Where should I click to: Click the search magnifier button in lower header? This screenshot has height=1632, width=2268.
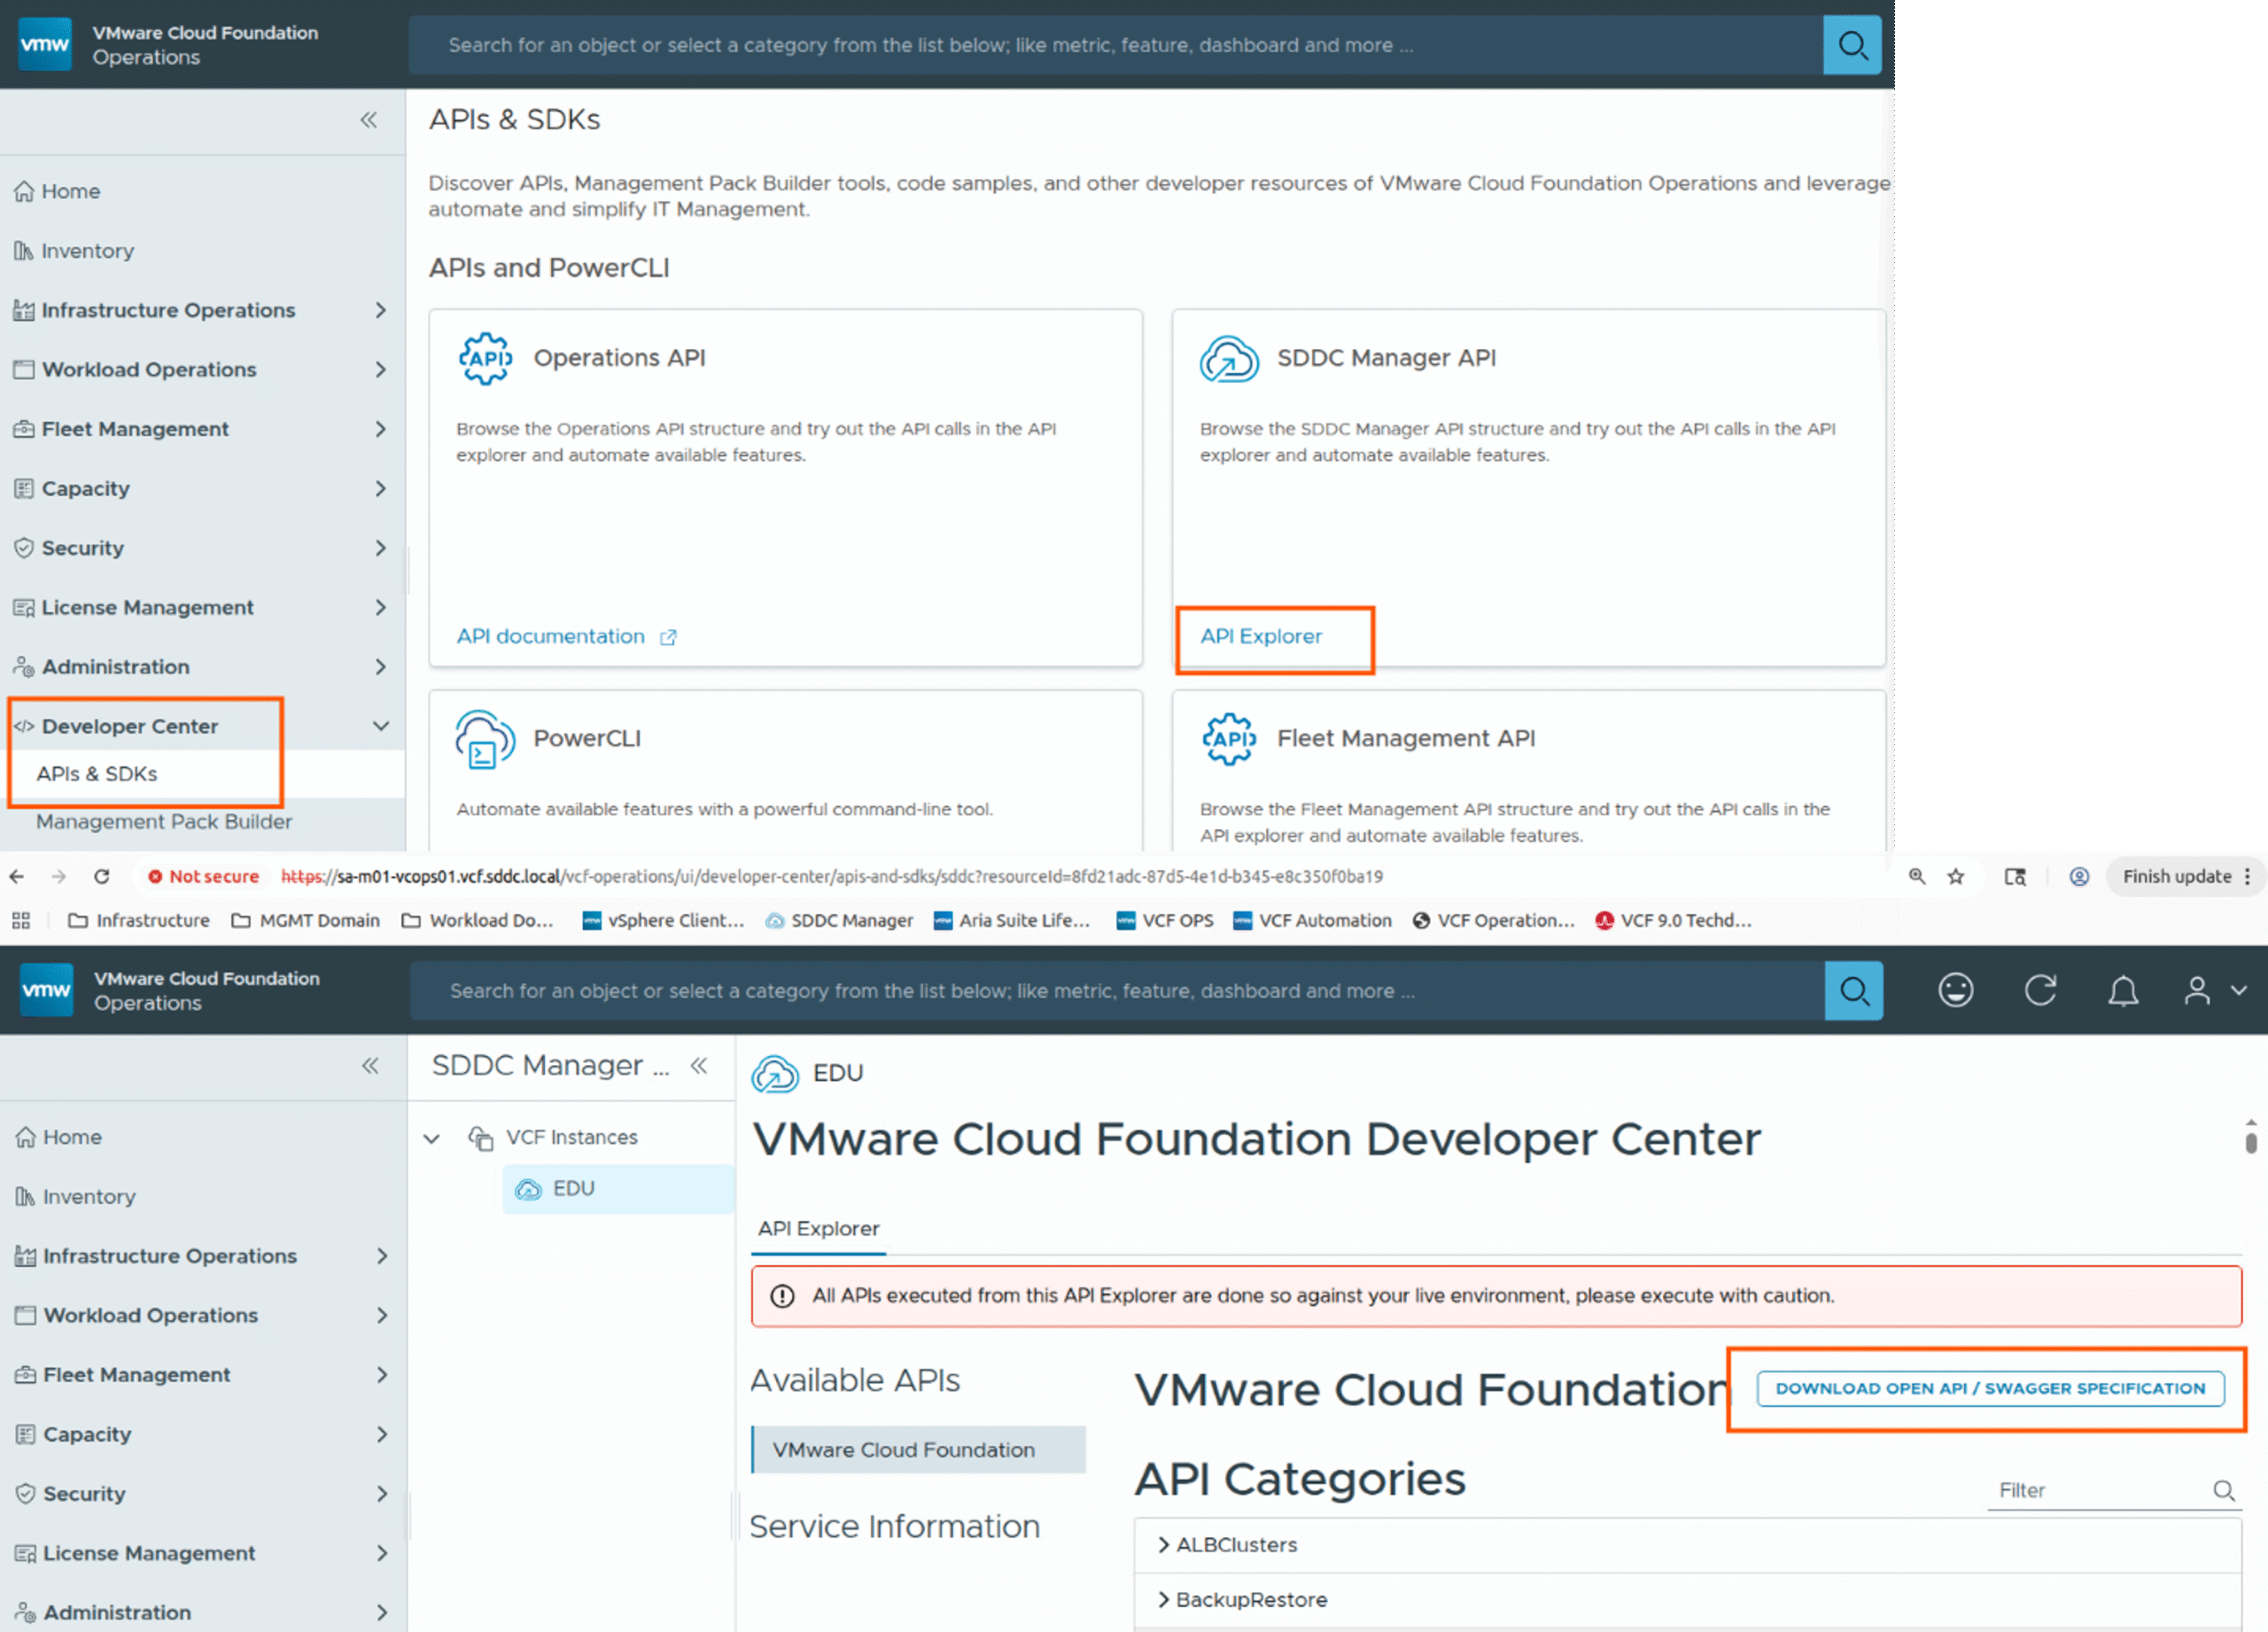(1853, 991)
